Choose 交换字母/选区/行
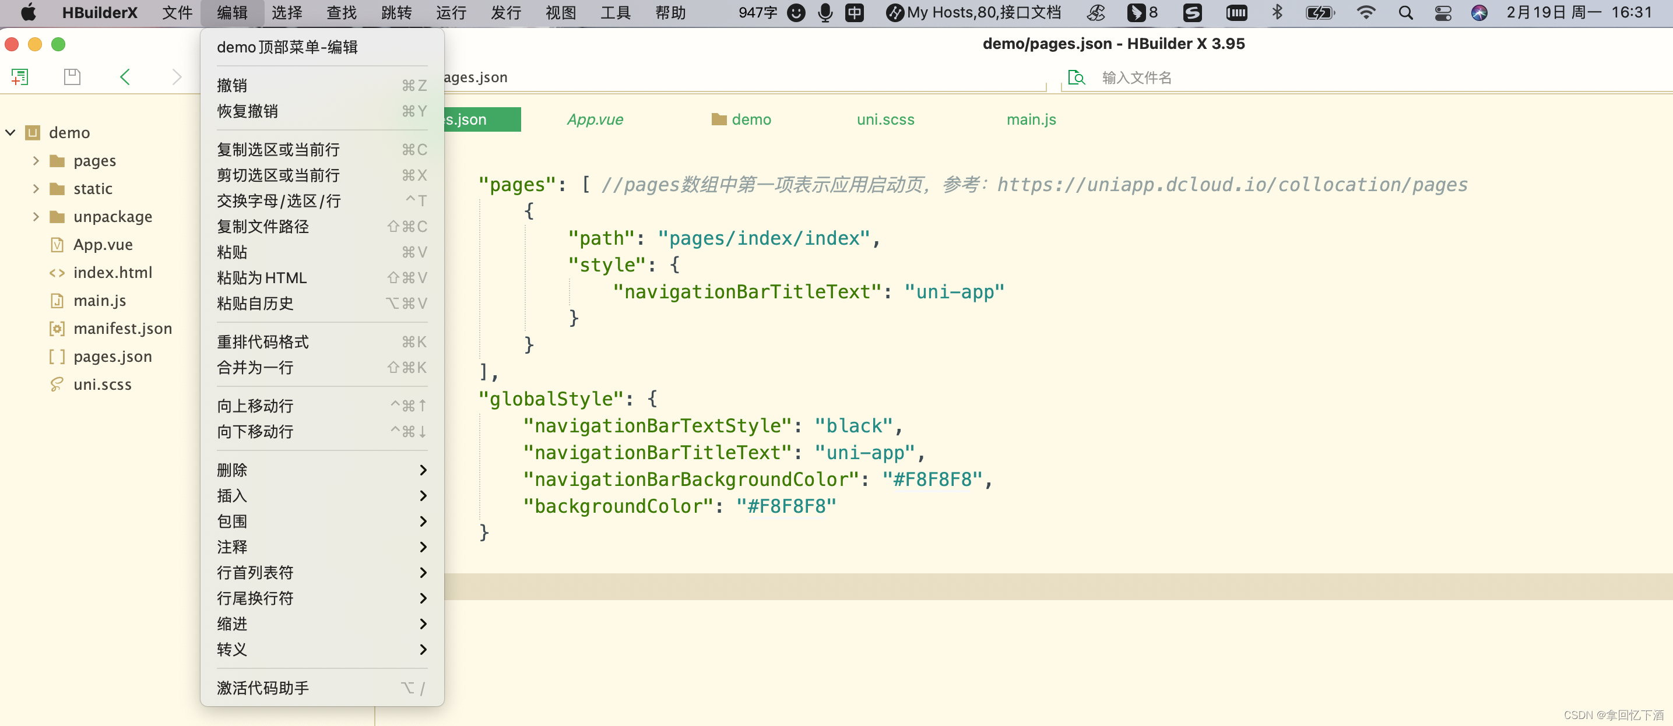1673x726 pixels. (x=322, y=200)
